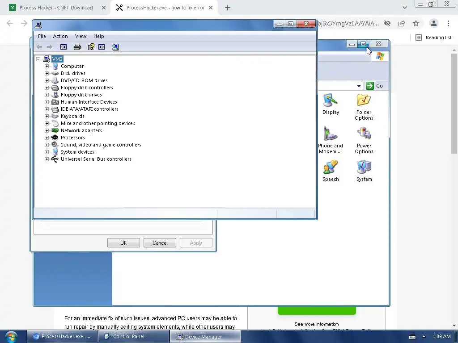Image resolution: width=458 pixels, height=343 pixels.
Task: Expand the Computer node
Action: pos(47,66)
